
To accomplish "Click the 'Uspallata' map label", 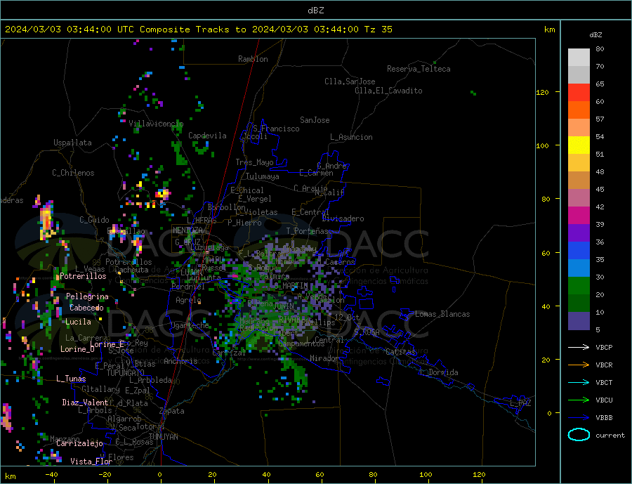I will pos(72,143).
